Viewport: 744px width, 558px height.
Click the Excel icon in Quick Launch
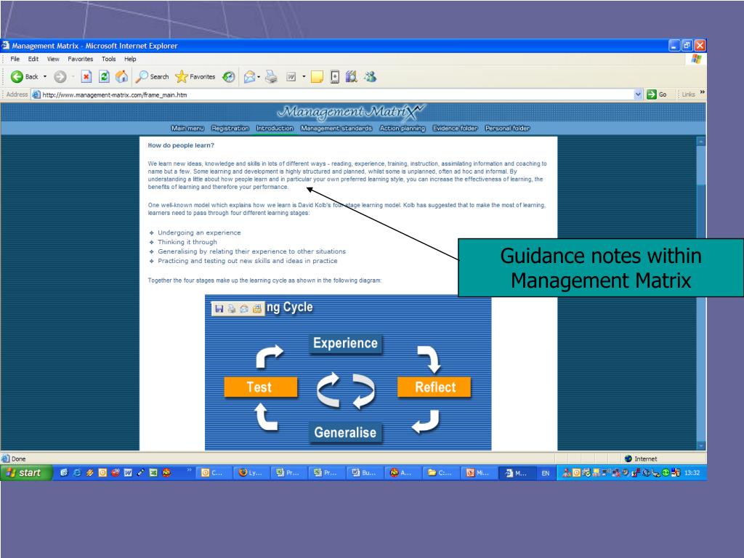[153, 472]
